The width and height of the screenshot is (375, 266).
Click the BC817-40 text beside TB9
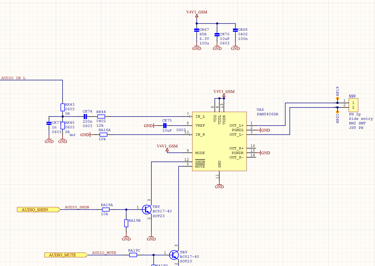pyautogui.click(x=189, y=257)
